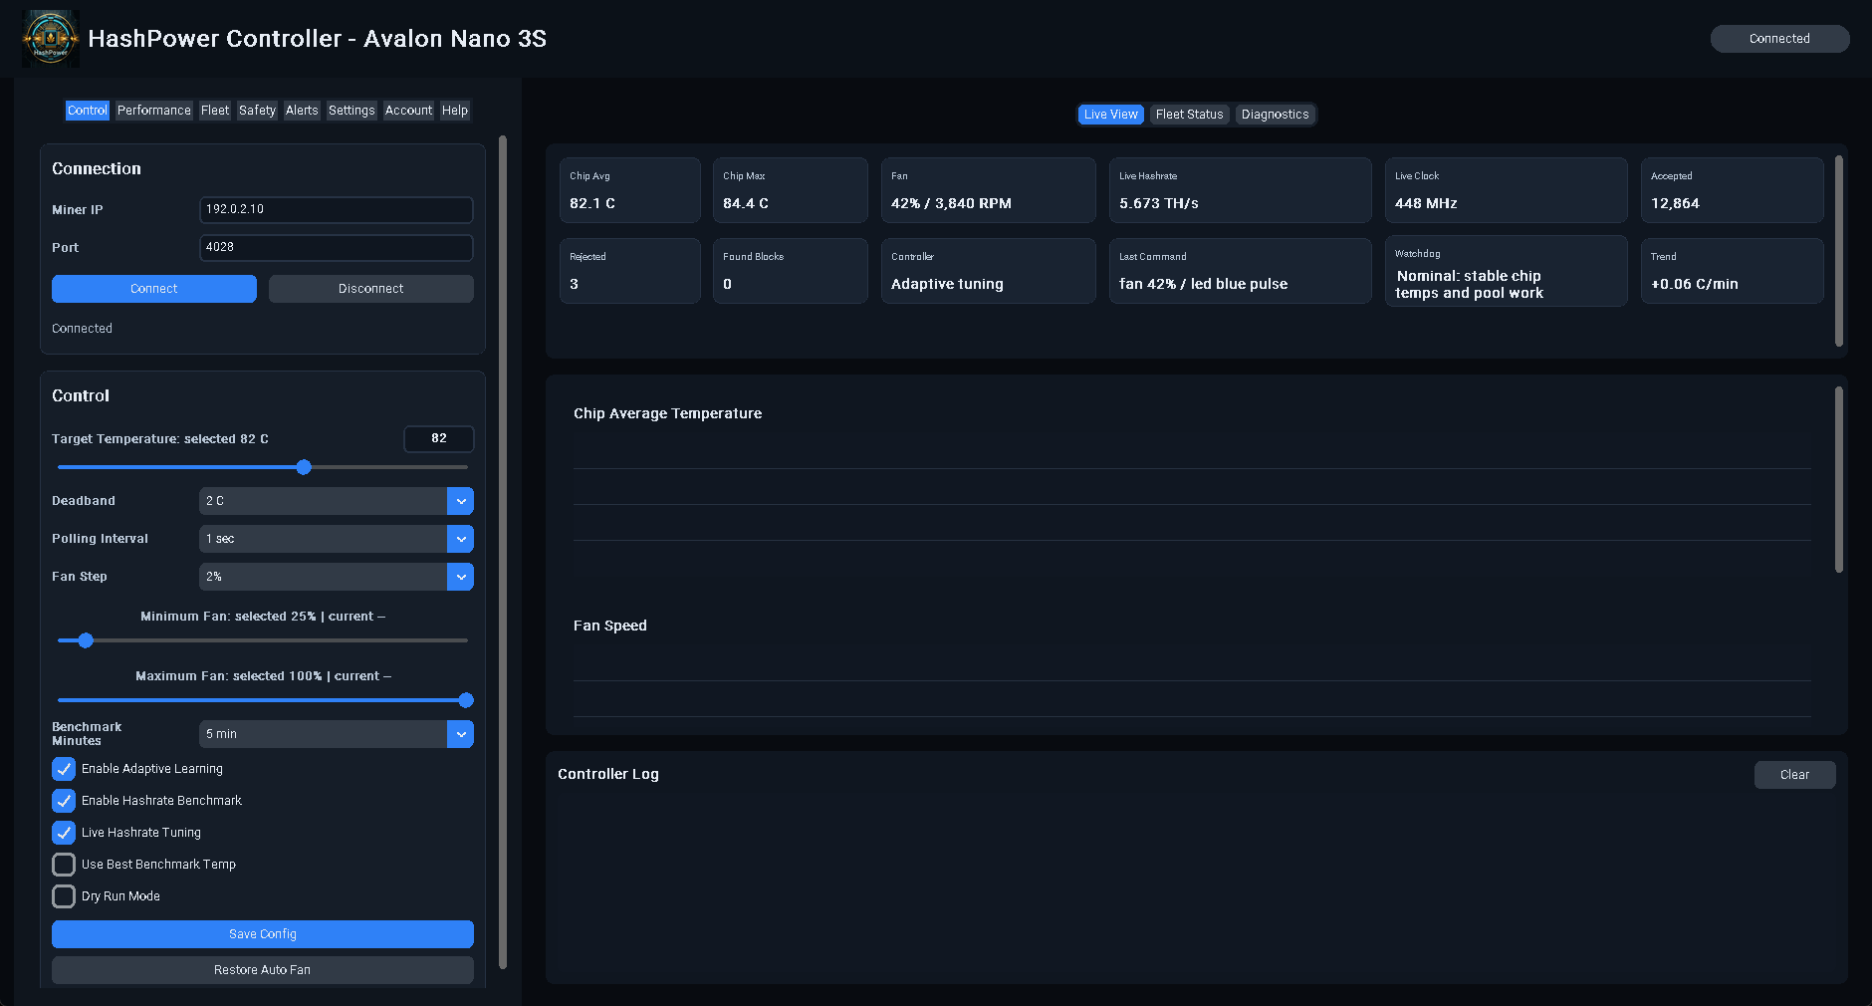Uncheck Enable Hashrate Benchmark
This screenshot has height=1006, width=1872.
tap(64, 801)
